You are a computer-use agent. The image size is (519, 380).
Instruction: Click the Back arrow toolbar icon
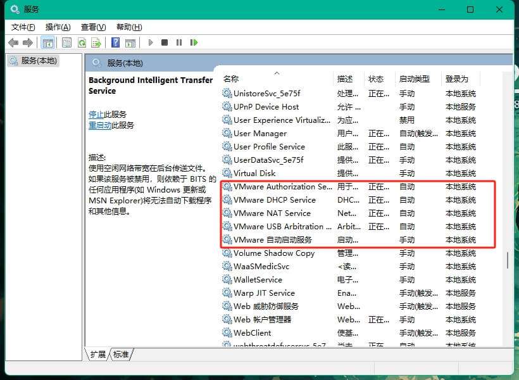click(x=13, y=42)
